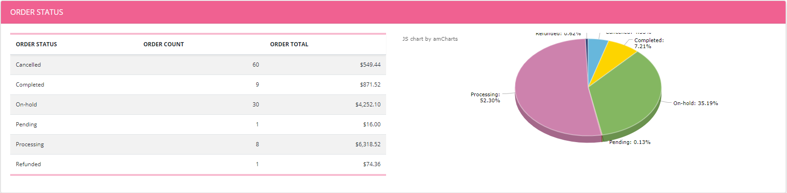Click the Refunded status row label

point(28,164)
